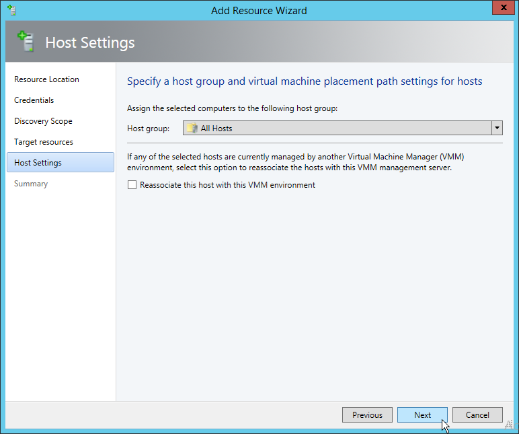The image size is (519, 434).
Task: Click the 'Add Resource Wizard' title text
Action: tap(259, 11)
